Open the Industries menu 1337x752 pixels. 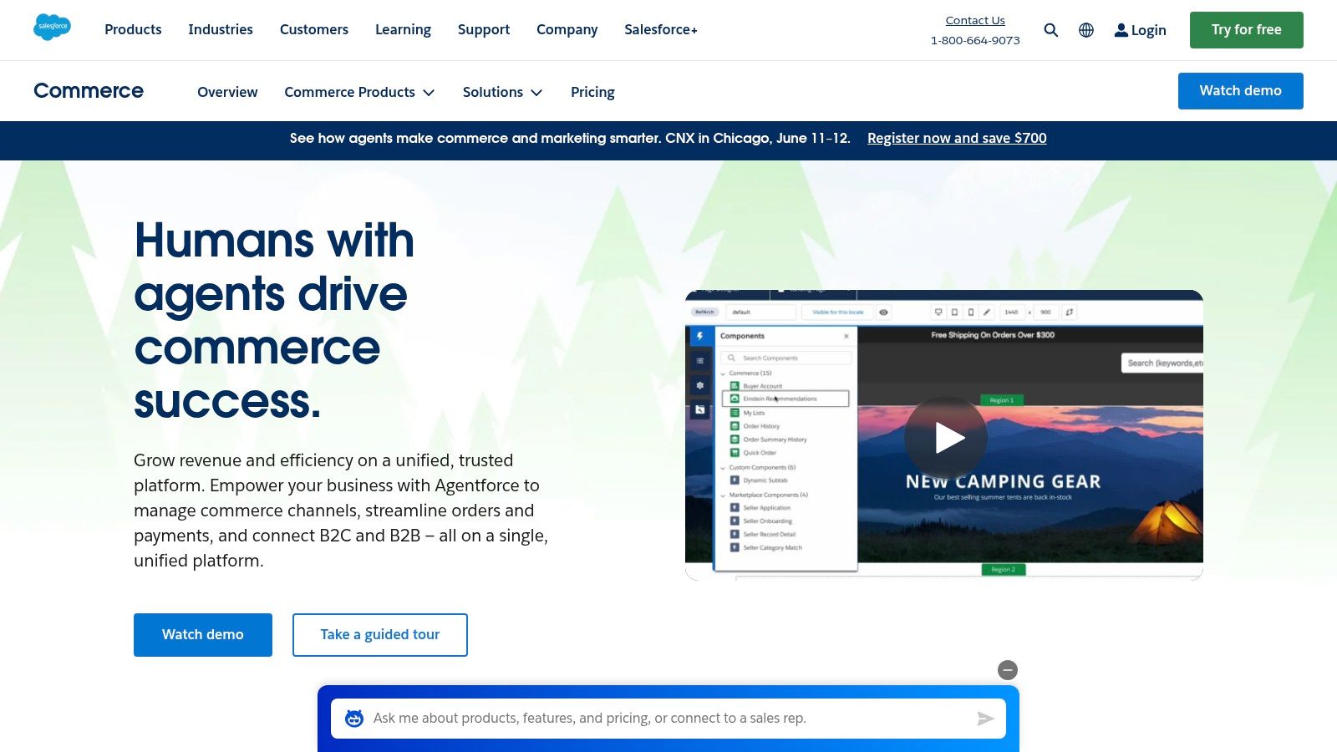pyautogui.click(x=221, y=29)
